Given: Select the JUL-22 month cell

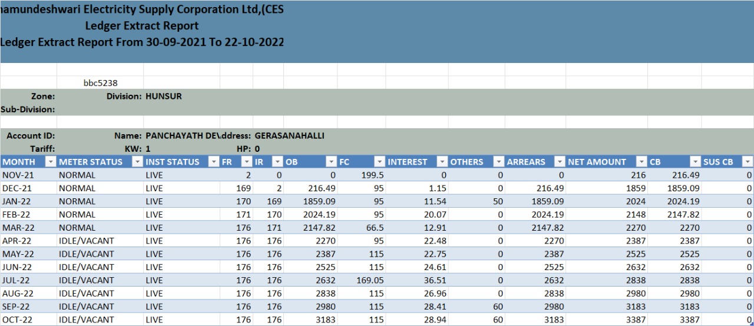Looking at the screenshot, I should click(x=28, y=280).
